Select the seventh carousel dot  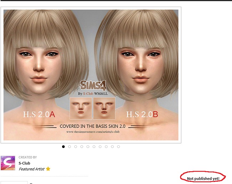point(100,147)
